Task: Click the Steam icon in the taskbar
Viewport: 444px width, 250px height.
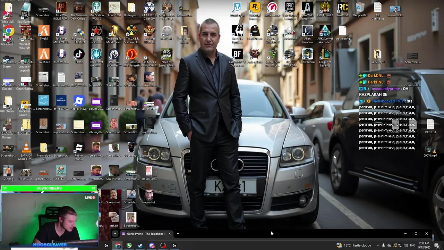Action: click(140, 245)
